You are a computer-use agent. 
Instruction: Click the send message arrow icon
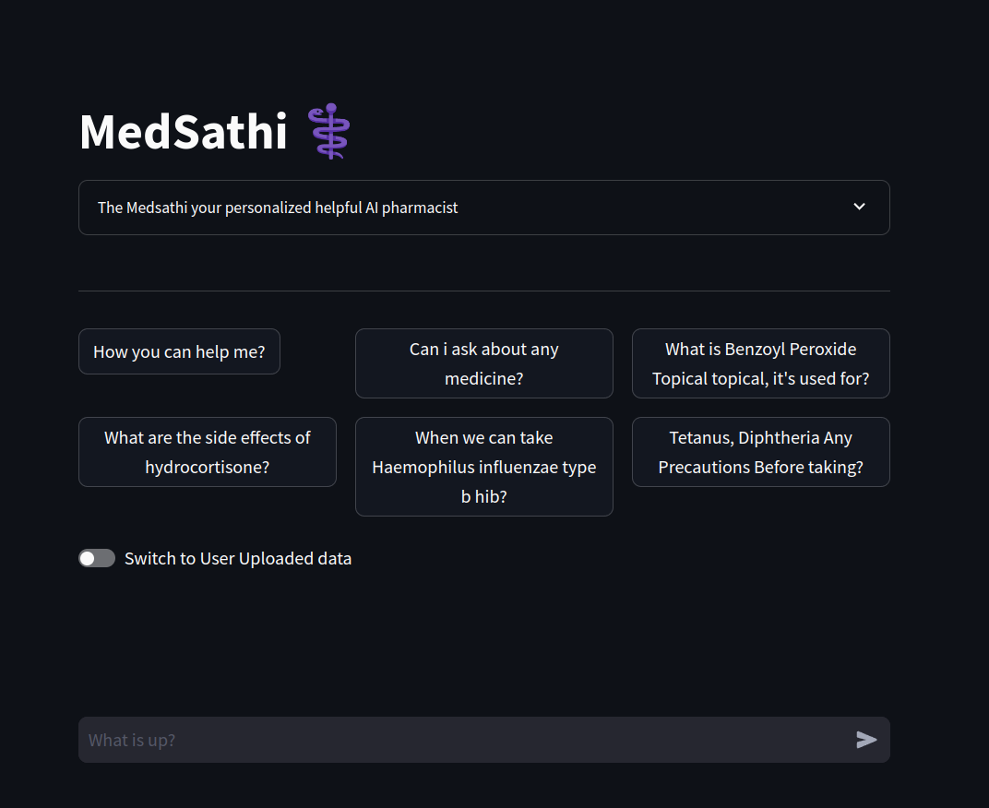pyautogui.click(x=866, y=740)
